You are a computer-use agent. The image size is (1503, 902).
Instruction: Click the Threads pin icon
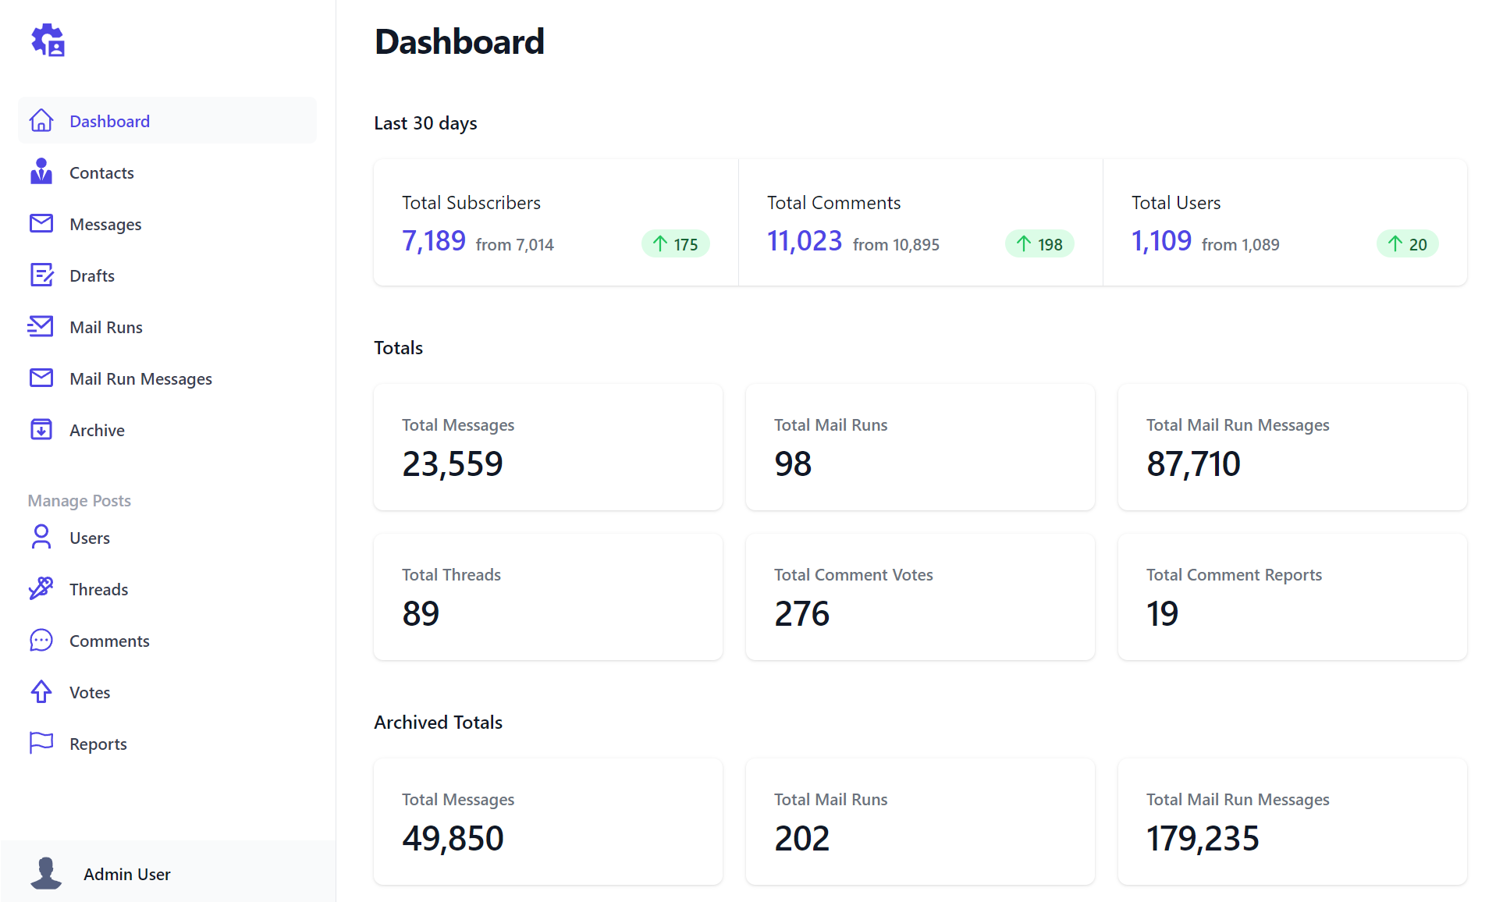click(41, 588)
